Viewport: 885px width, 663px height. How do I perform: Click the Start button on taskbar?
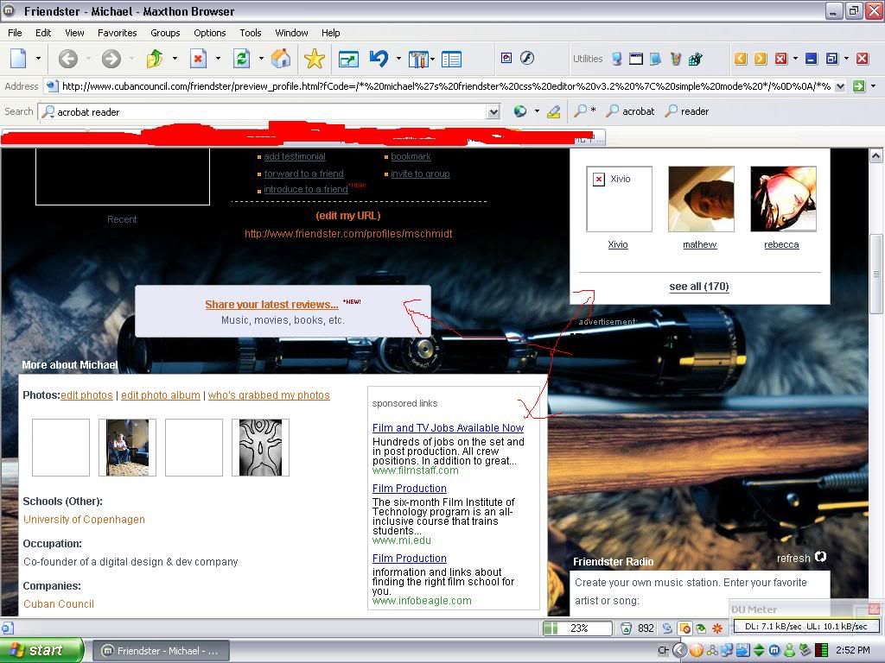pyautogui.click(x=41, y=651)
